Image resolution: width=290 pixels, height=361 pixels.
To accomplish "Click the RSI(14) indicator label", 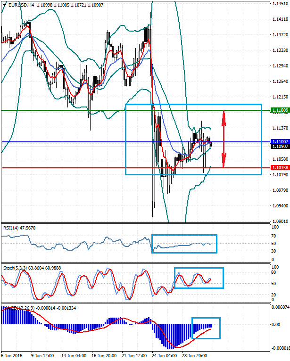I will 19,228.
